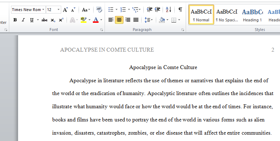Viewport: 280px width, 141px height.
Task: Apply strikethrough formatting
Action: 44,20
